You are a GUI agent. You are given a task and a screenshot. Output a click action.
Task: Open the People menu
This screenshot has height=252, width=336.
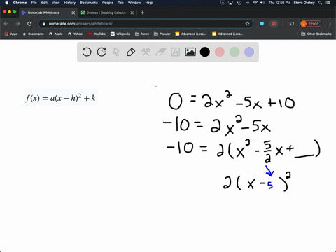(x=108, y=3)
